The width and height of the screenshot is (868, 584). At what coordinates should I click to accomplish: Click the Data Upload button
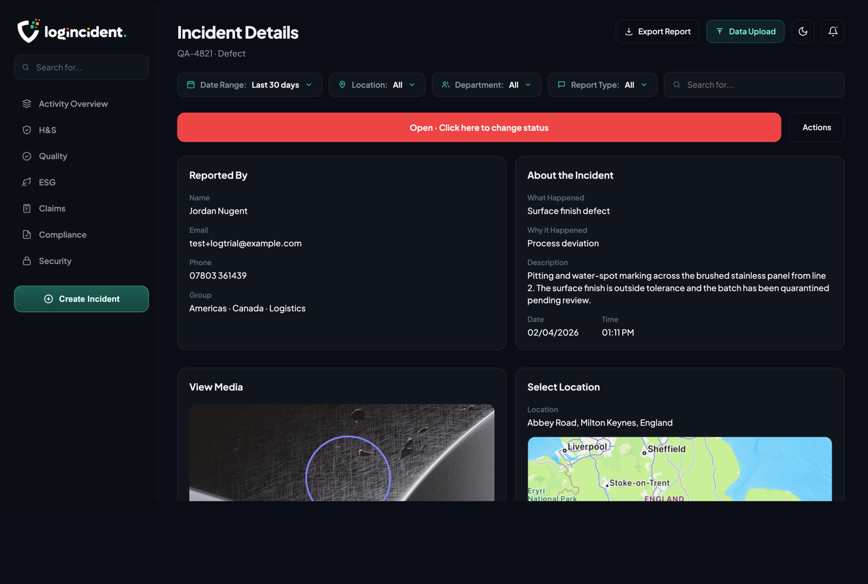point(745,31)
